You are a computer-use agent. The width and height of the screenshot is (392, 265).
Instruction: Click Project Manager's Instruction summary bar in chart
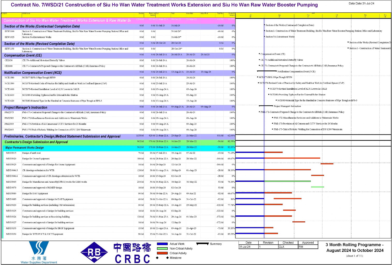point(266,106)
